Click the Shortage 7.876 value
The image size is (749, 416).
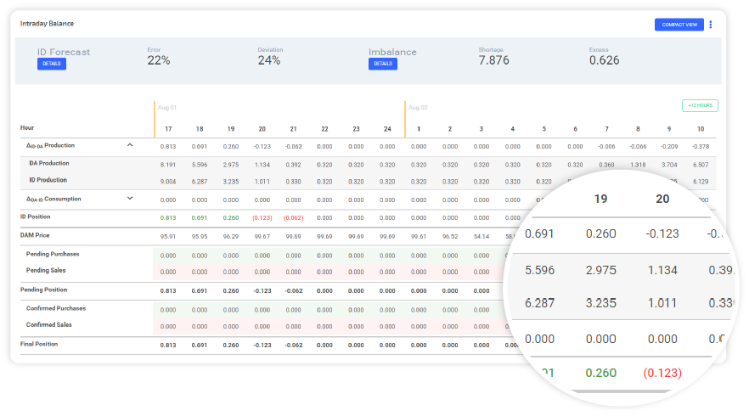493,60
